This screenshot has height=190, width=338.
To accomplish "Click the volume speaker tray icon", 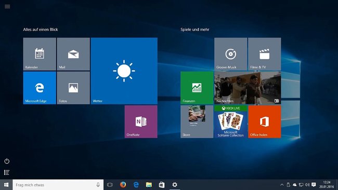I will pyautogui.click(x=307, y=185).
